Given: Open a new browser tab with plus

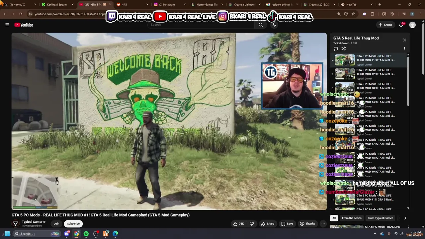Looking at the screenshot, I should (380, 5).
